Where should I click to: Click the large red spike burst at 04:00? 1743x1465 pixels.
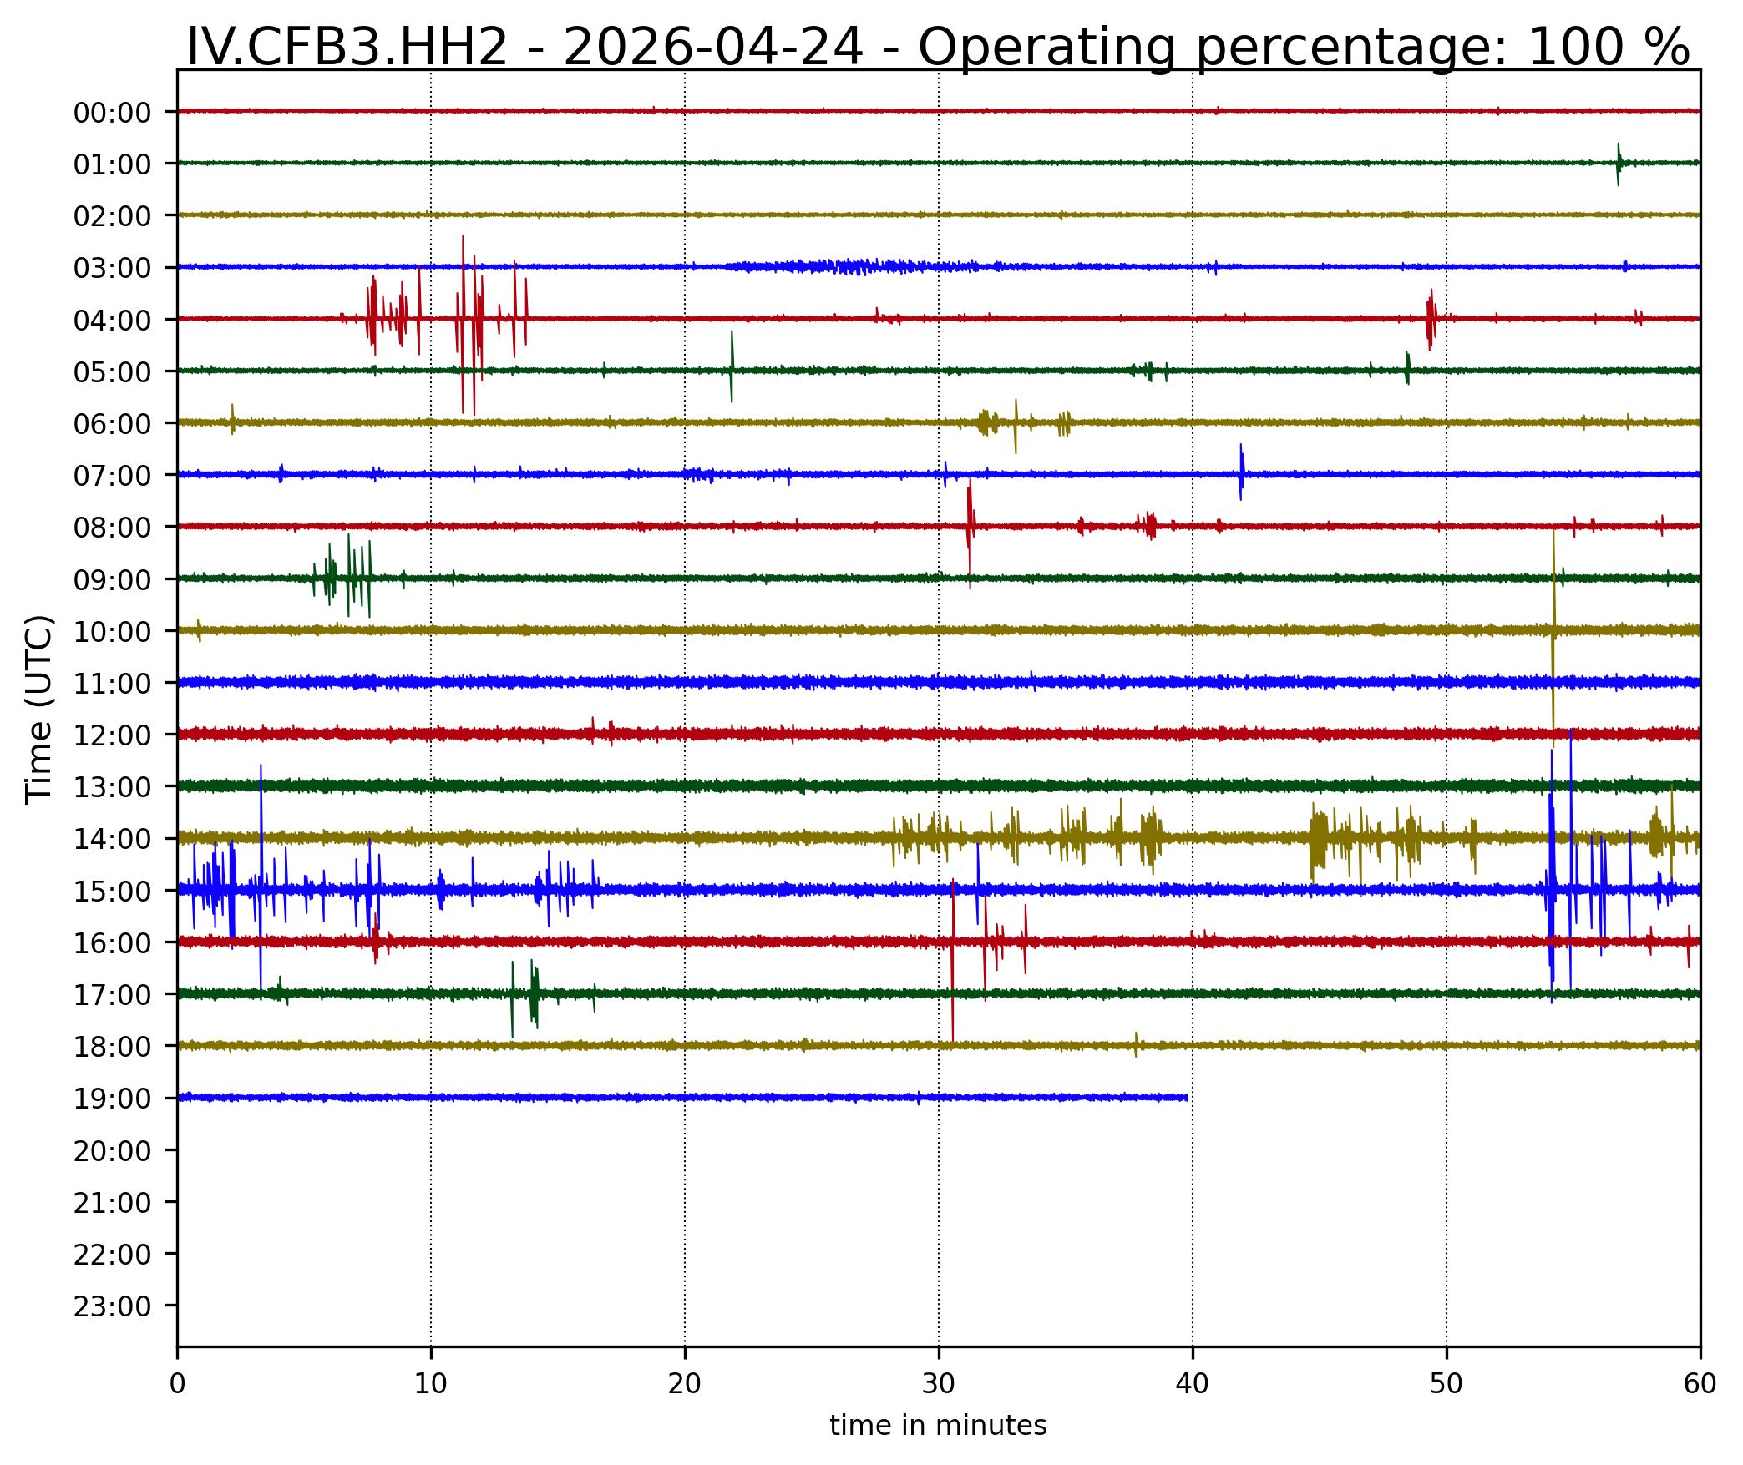(x=468, y=318)
